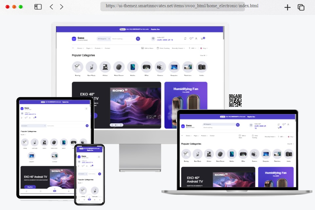Screen dimensions: 315x210
Task: Open the Pages navigation menu
Action: (89, 48)
